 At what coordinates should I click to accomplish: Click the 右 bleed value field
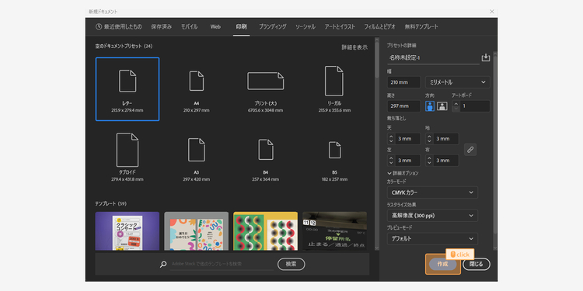tap(446, 161)
